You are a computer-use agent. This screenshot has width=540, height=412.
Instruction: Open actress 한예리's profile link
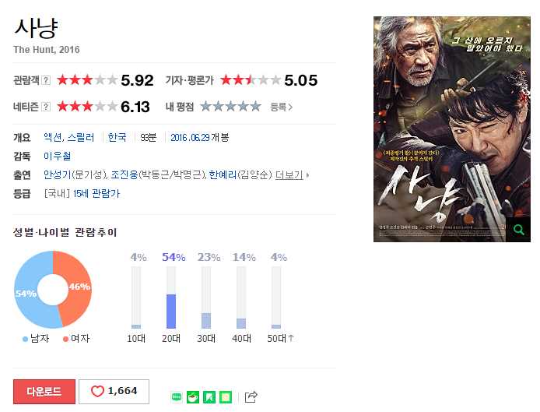coord(223,175)
